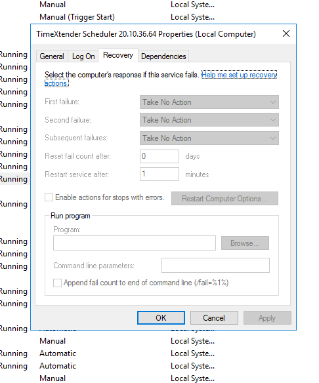Click the 'Command line parameters:' label
This screenshot has width=319, height=383.
pos(94,266)
